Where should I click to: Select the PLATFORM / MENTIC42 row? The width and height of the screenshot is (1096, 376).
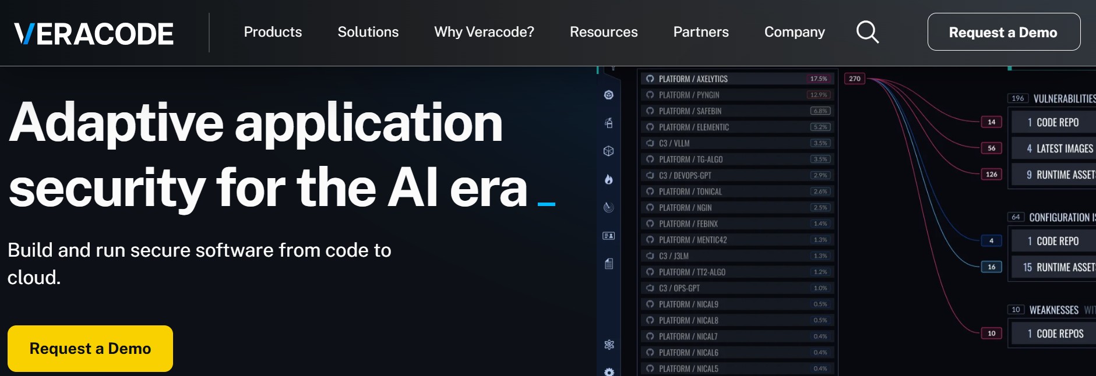point(738,240)
